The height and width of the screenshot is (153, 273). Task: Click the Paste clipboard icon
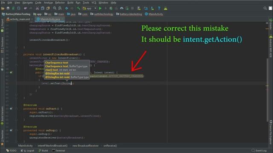pyautogui.click(x=48, y=8)
